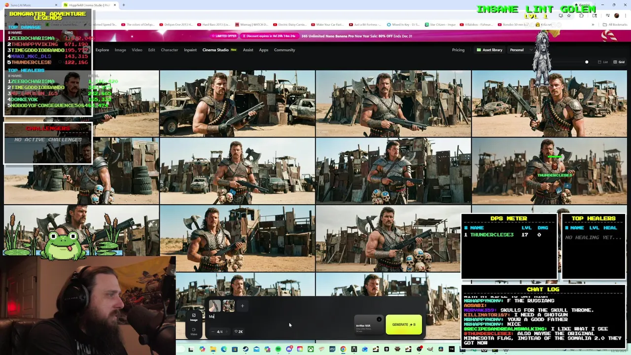The width and height of the screenshot is (631, 355).
Task: Open the top-row man with truck image
Action: [237, 103]
